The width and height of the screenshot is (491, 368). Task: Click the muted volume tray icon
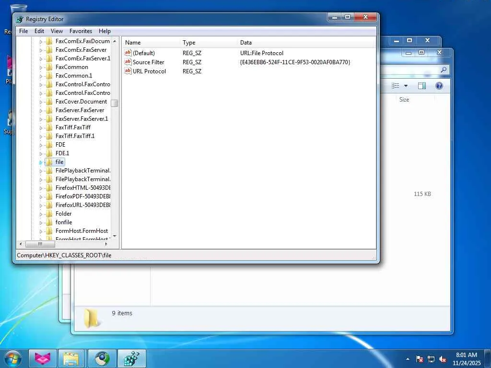click(x=443, y=359)
